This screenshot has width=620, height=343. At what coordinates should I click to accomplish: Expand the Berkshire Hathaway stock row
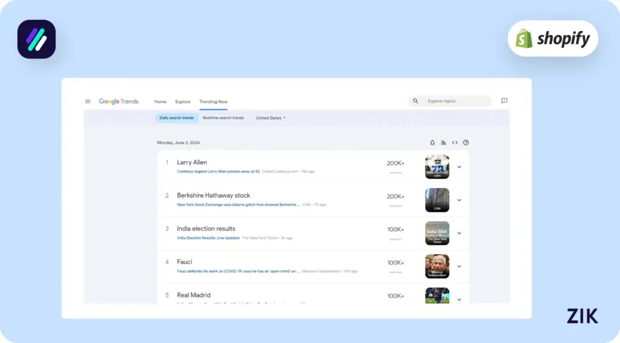tap(459, 200)
